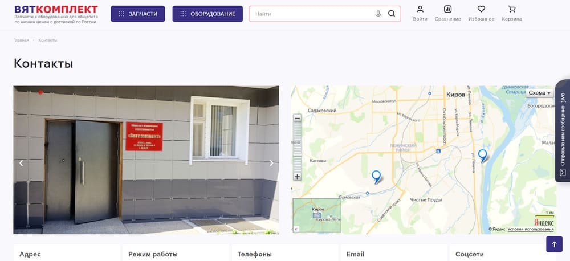Screen dimensions: 570x261
Task: Click the microphone voice search icon
Action: [378, 14]
